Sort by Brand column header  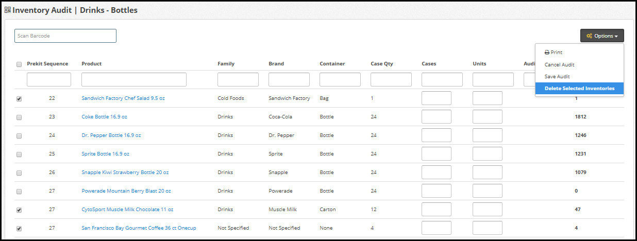(x=276, y=64)
